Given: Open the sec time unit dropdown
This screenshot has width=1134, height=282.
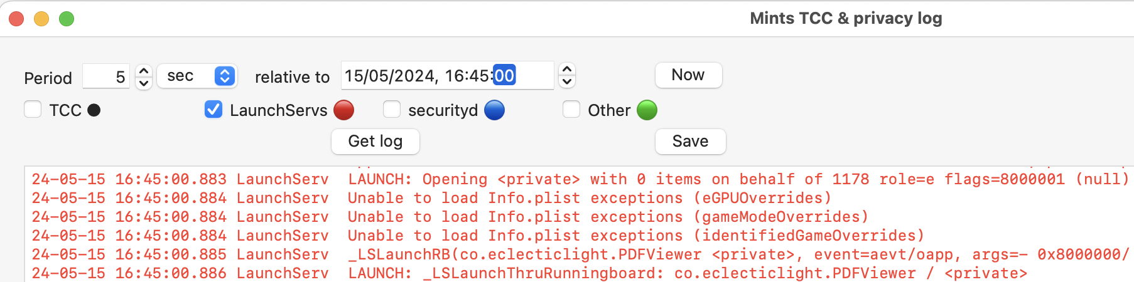Looking at the screenshot, I should (x=197, y=76).
